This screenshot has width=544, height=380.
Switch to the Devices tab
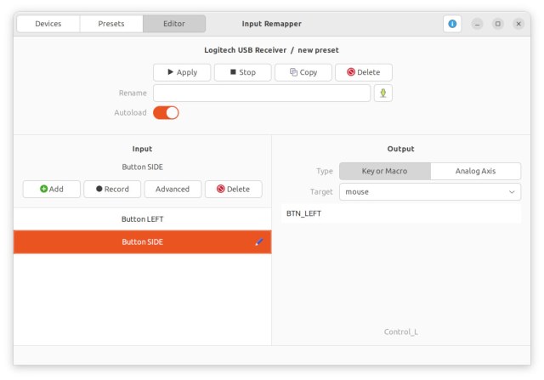48,24
